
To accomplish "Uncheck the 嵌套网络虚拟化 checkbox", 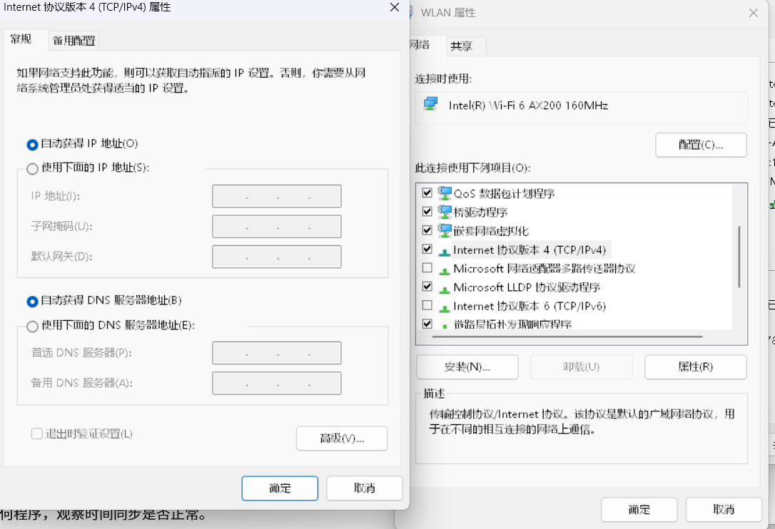I will [x=427, y=230].
